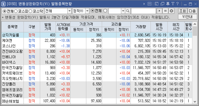This screenshot has width=199, height=106.
Task: Click the stock code input field
Action: pyautogui.click(x=115, y=11)
